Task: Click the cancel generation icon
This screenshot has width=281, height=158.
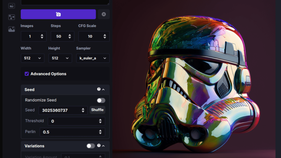Action: [x=103, y=14]
